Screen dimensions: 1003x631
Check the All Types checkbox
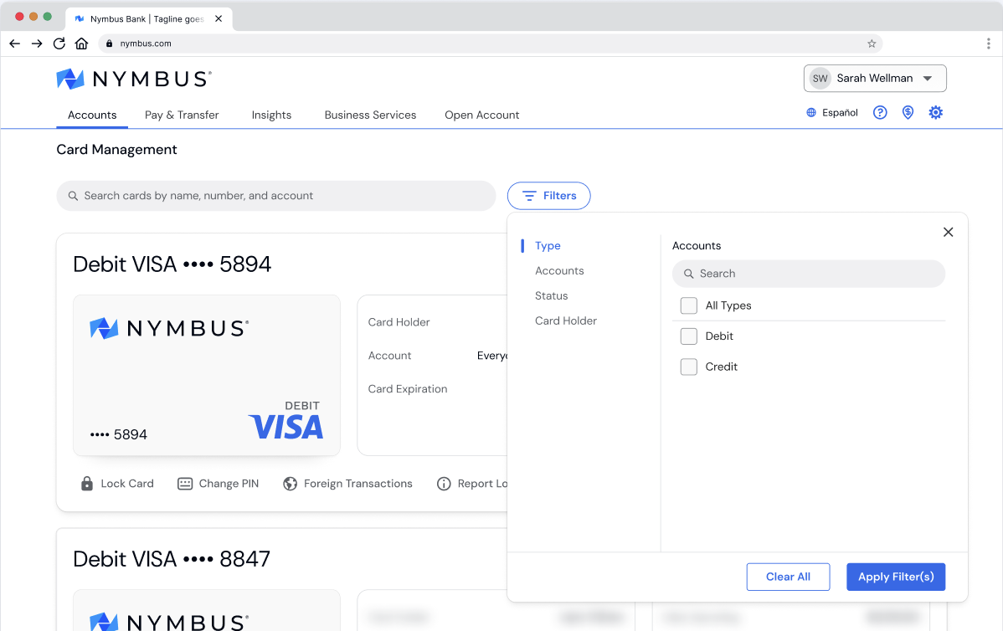point(689,305)
